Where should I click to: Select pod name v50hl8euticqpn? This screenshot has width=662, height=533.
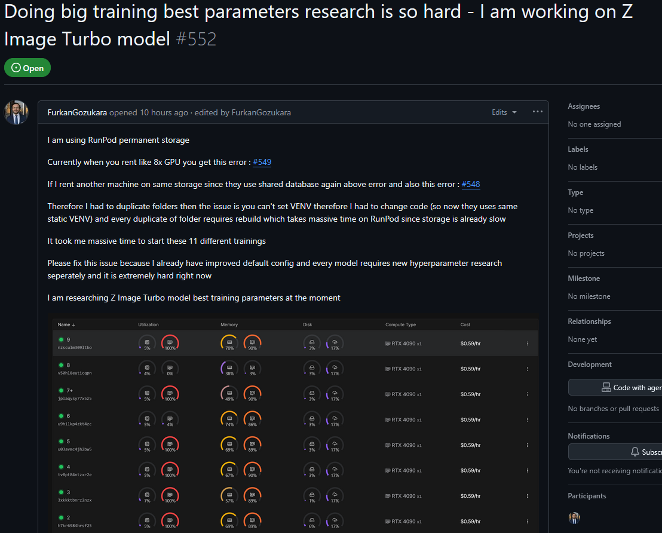[x=74, y=373]
